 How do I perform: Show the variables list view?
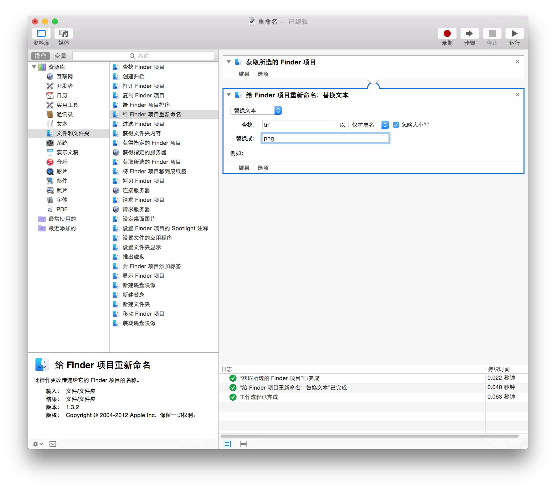point(243,444)
